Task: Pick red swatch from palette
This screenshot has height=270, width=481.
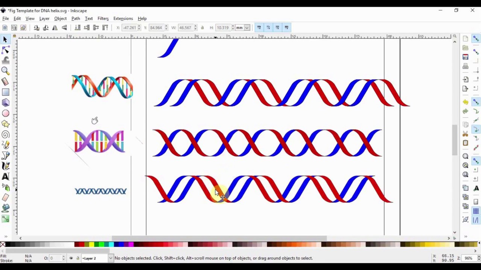Action: (x=82, y=245)
